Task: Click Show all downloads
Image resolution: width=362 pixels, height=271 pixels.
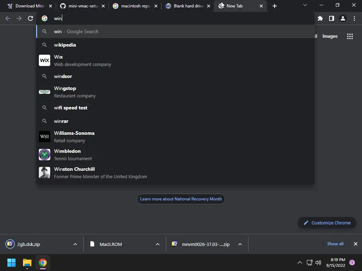Action: pos(335,244)
